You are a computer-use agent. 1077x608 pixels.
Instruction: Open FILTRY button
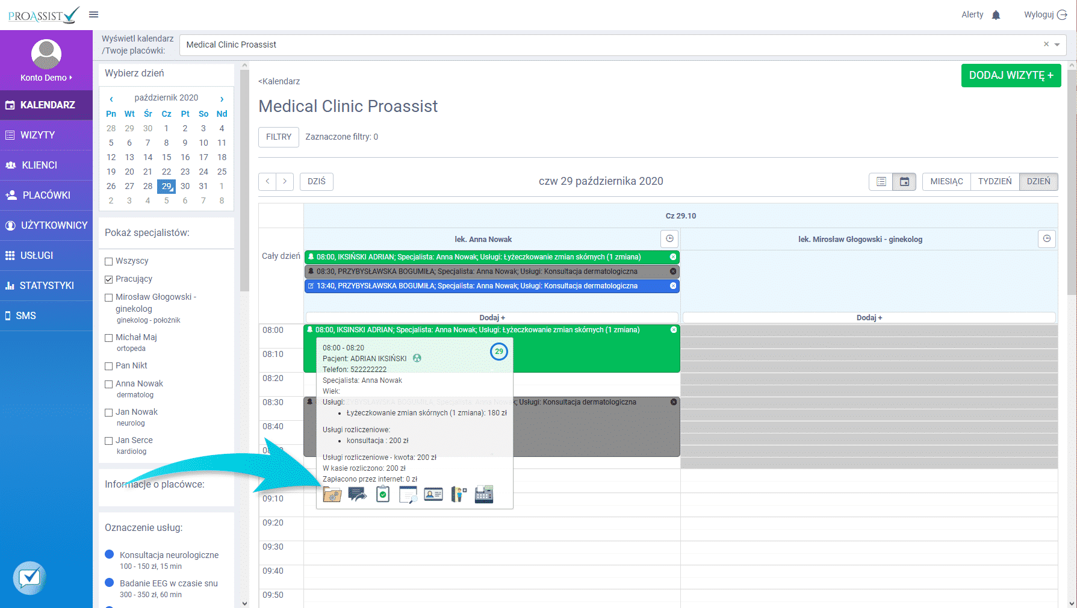coord(279,137)
